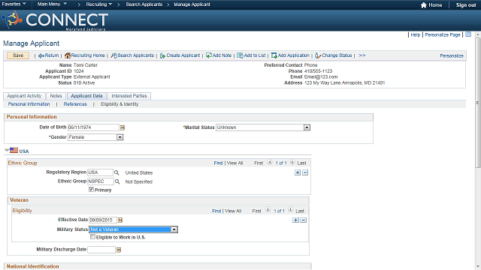
Task: Click the Military Discharge Date field
Action: 101,250
